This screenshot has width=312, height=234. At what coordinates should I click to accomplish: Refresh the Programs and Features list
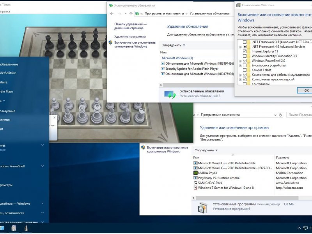(x=280, y=115)
